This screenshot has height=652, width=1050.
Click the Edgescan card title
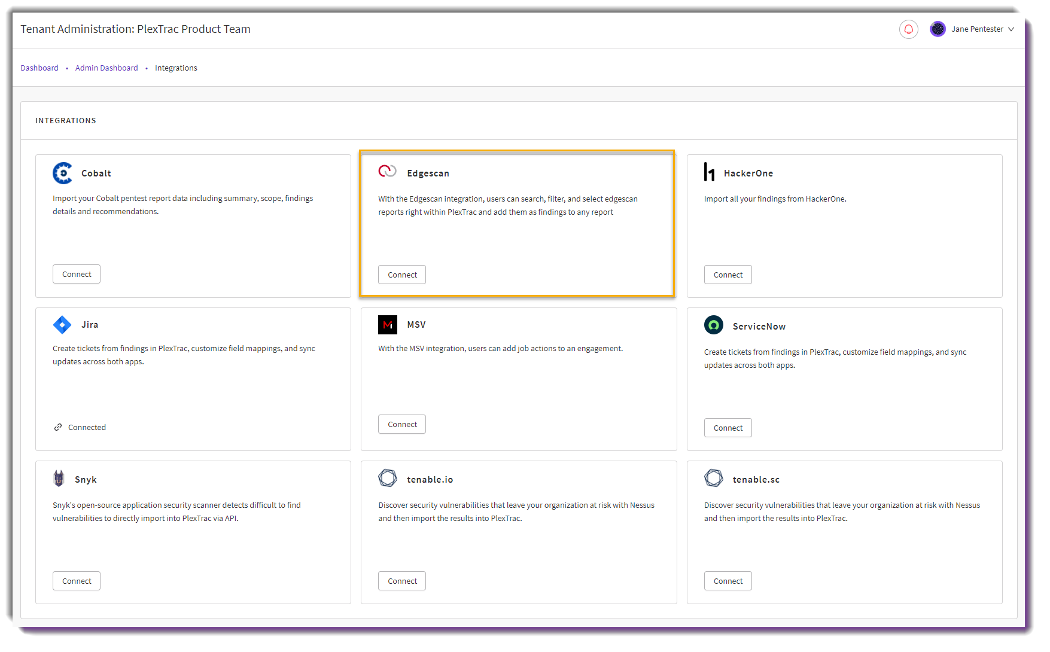(x=428, y=173)
